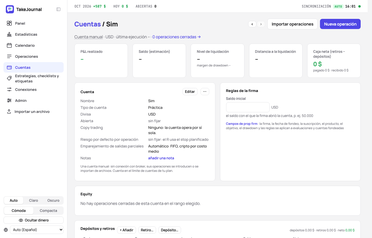Collapse the sidebar with the panel icon

pyautogui.click(x=58, y=9)
